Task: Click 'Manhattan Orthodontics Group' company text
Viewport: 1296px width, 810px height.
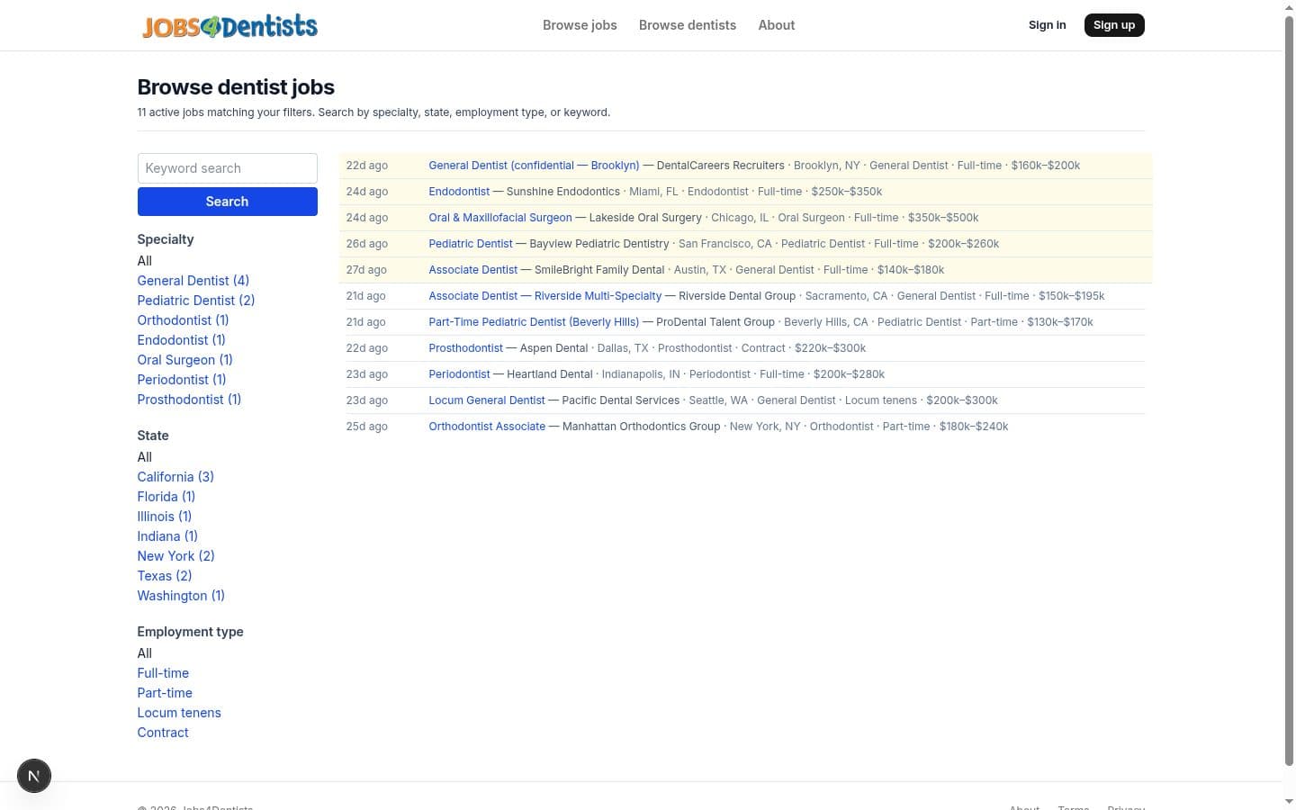Action: tap(641, 427)
